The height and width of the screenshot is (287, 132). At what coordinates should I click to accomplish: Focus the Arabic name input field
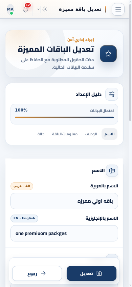[x=64, y=201]
